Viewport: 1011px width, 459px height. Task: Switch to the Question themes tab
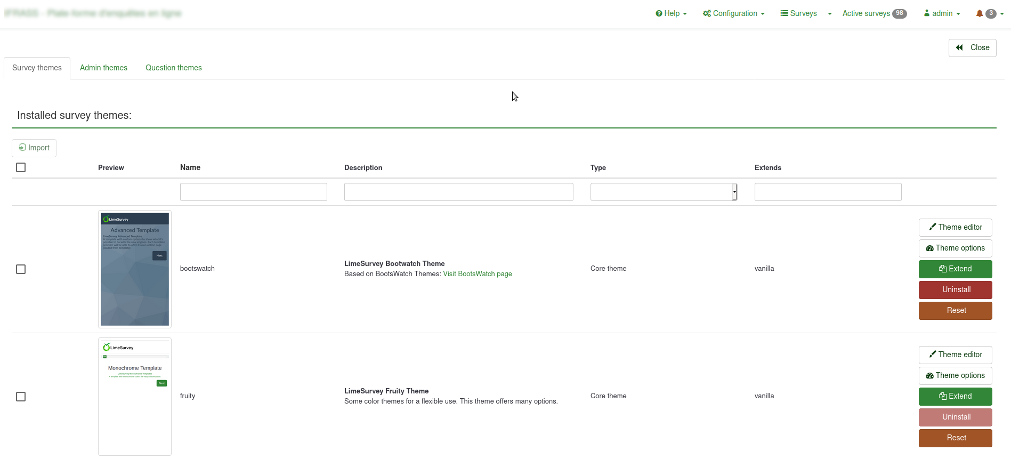coord(174,68)
